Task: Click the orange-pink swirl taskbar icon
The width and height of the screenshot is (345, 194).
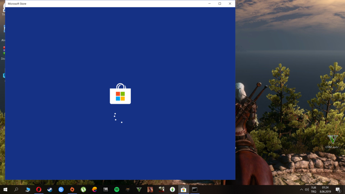Action: (x=94, y=189)
